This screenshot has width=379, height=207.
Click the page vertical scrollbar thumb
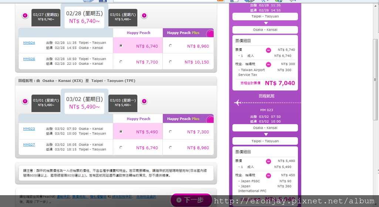point(375,79)
